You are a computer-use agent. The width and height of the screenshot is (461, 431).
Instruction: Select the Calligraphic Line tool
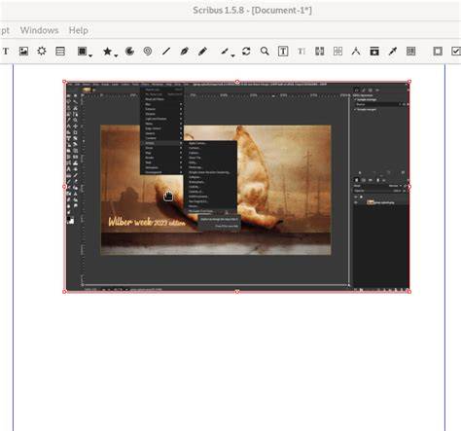tap(225, 52)
